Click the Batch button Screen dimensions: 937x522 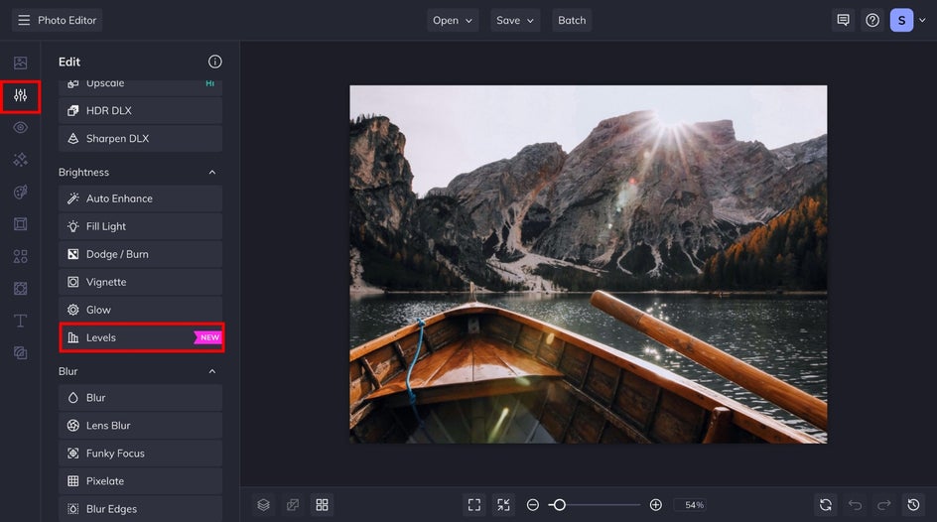[572, 20]
